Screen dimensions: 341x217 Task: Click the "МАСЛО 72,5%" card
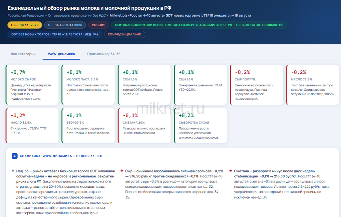pos(313,85)
